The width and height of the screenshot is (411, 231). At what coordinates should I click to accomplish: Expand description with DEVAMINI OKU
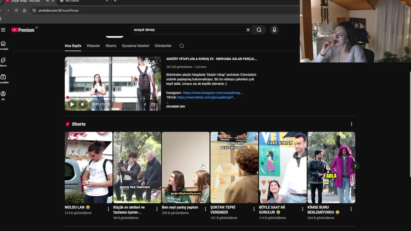tap(176, 107)
